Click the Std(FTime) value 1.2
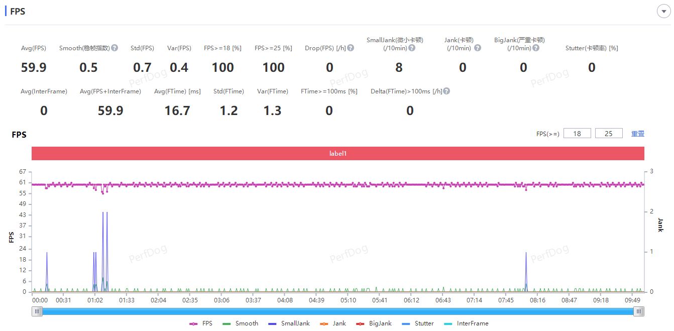Viewport: 674px width, 331px height. (x=229, y=111)
